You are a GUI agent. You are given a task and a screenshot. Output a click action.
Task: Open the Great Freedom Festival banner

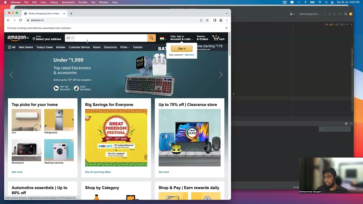click(116, 138)
